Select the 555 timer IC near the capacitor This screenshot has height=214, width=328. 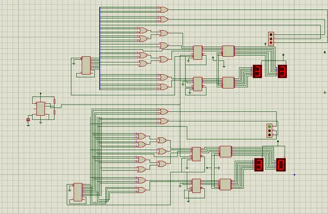tap(41, 109)
